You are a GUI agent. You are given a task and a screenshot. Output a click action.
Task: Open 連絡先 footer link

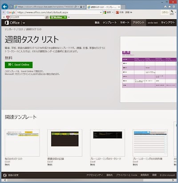tap(109, 175)
